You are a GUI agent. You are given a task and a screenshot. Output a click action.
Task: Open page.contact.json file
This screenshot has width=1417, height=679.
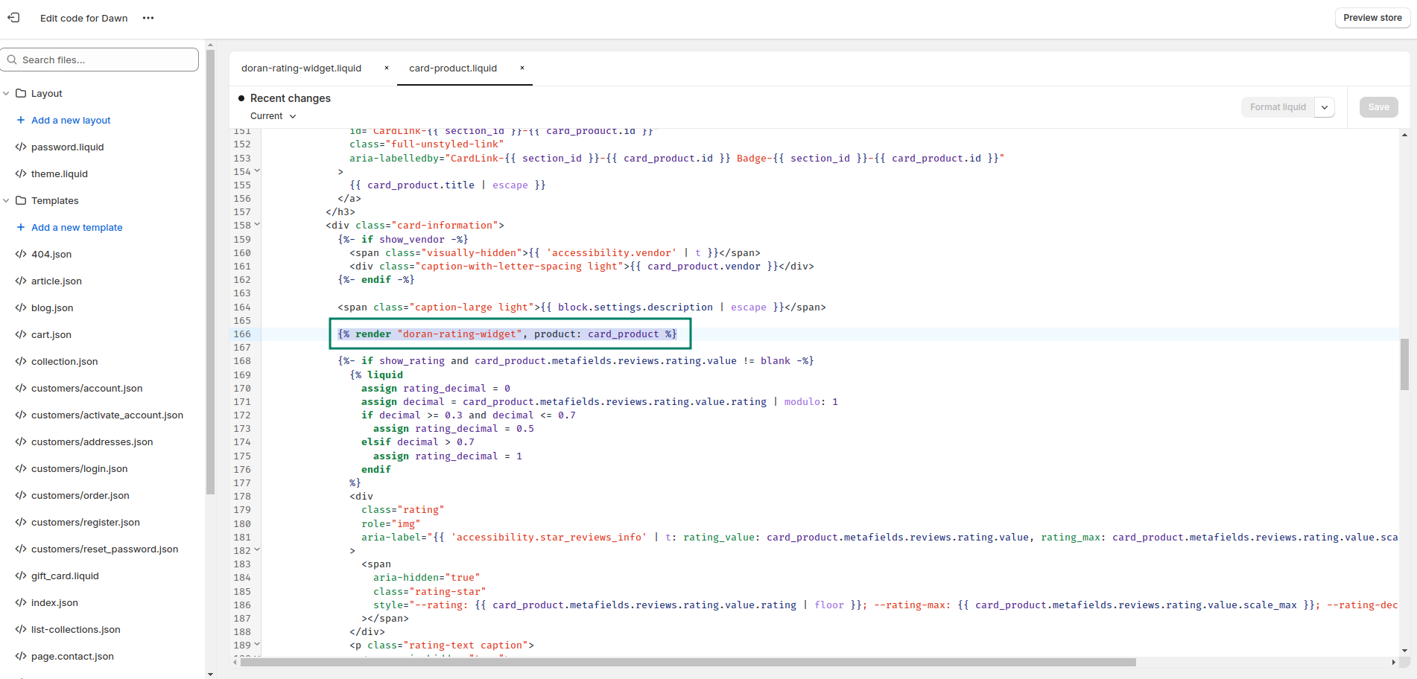[72, 657]
